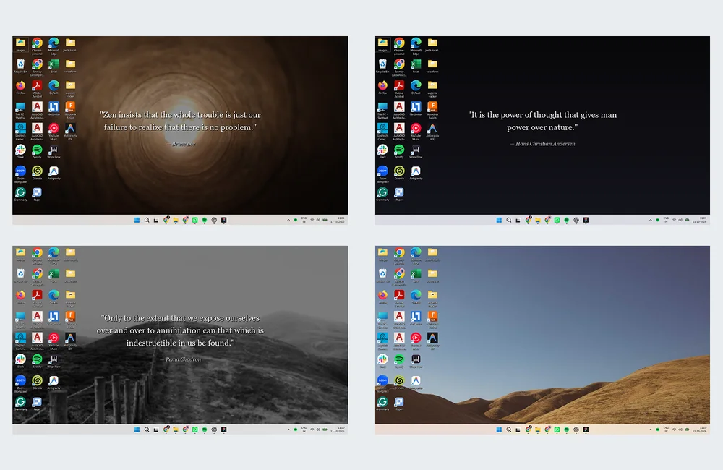This screenshot has width=723, height=470.
Task: Open the voiceform folder on the Andersen desktop
Action: click(x=432, y=64)
